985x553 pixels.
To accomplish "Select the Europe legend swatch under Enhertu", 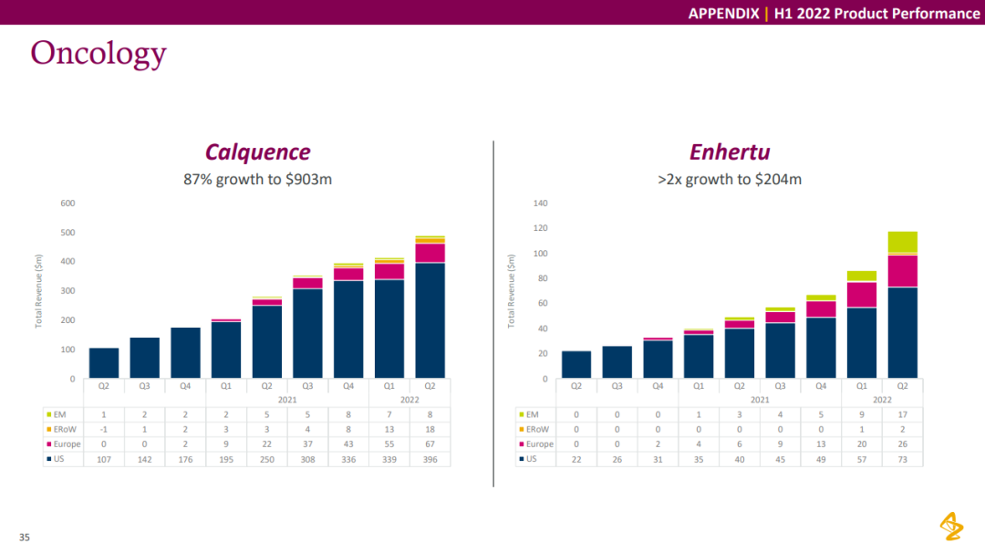I will point(522,444).
